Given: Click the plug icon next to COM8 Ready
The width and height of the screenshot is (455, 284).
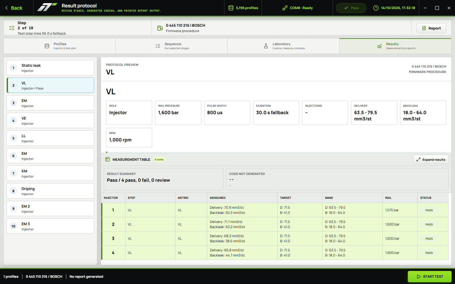Looking at the screenshot, I should (285, 8).
